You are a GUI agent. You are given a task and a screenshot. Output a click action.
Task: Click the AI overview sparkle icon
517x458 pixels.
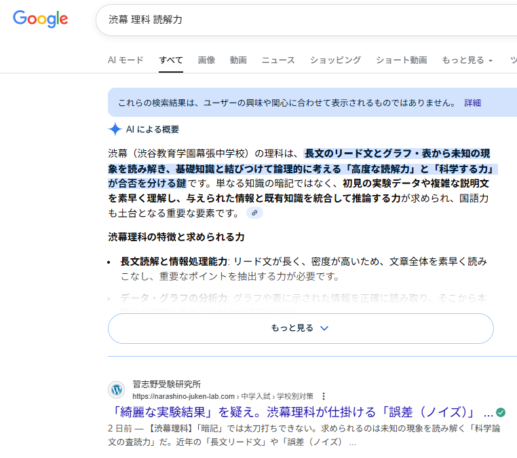115,129
